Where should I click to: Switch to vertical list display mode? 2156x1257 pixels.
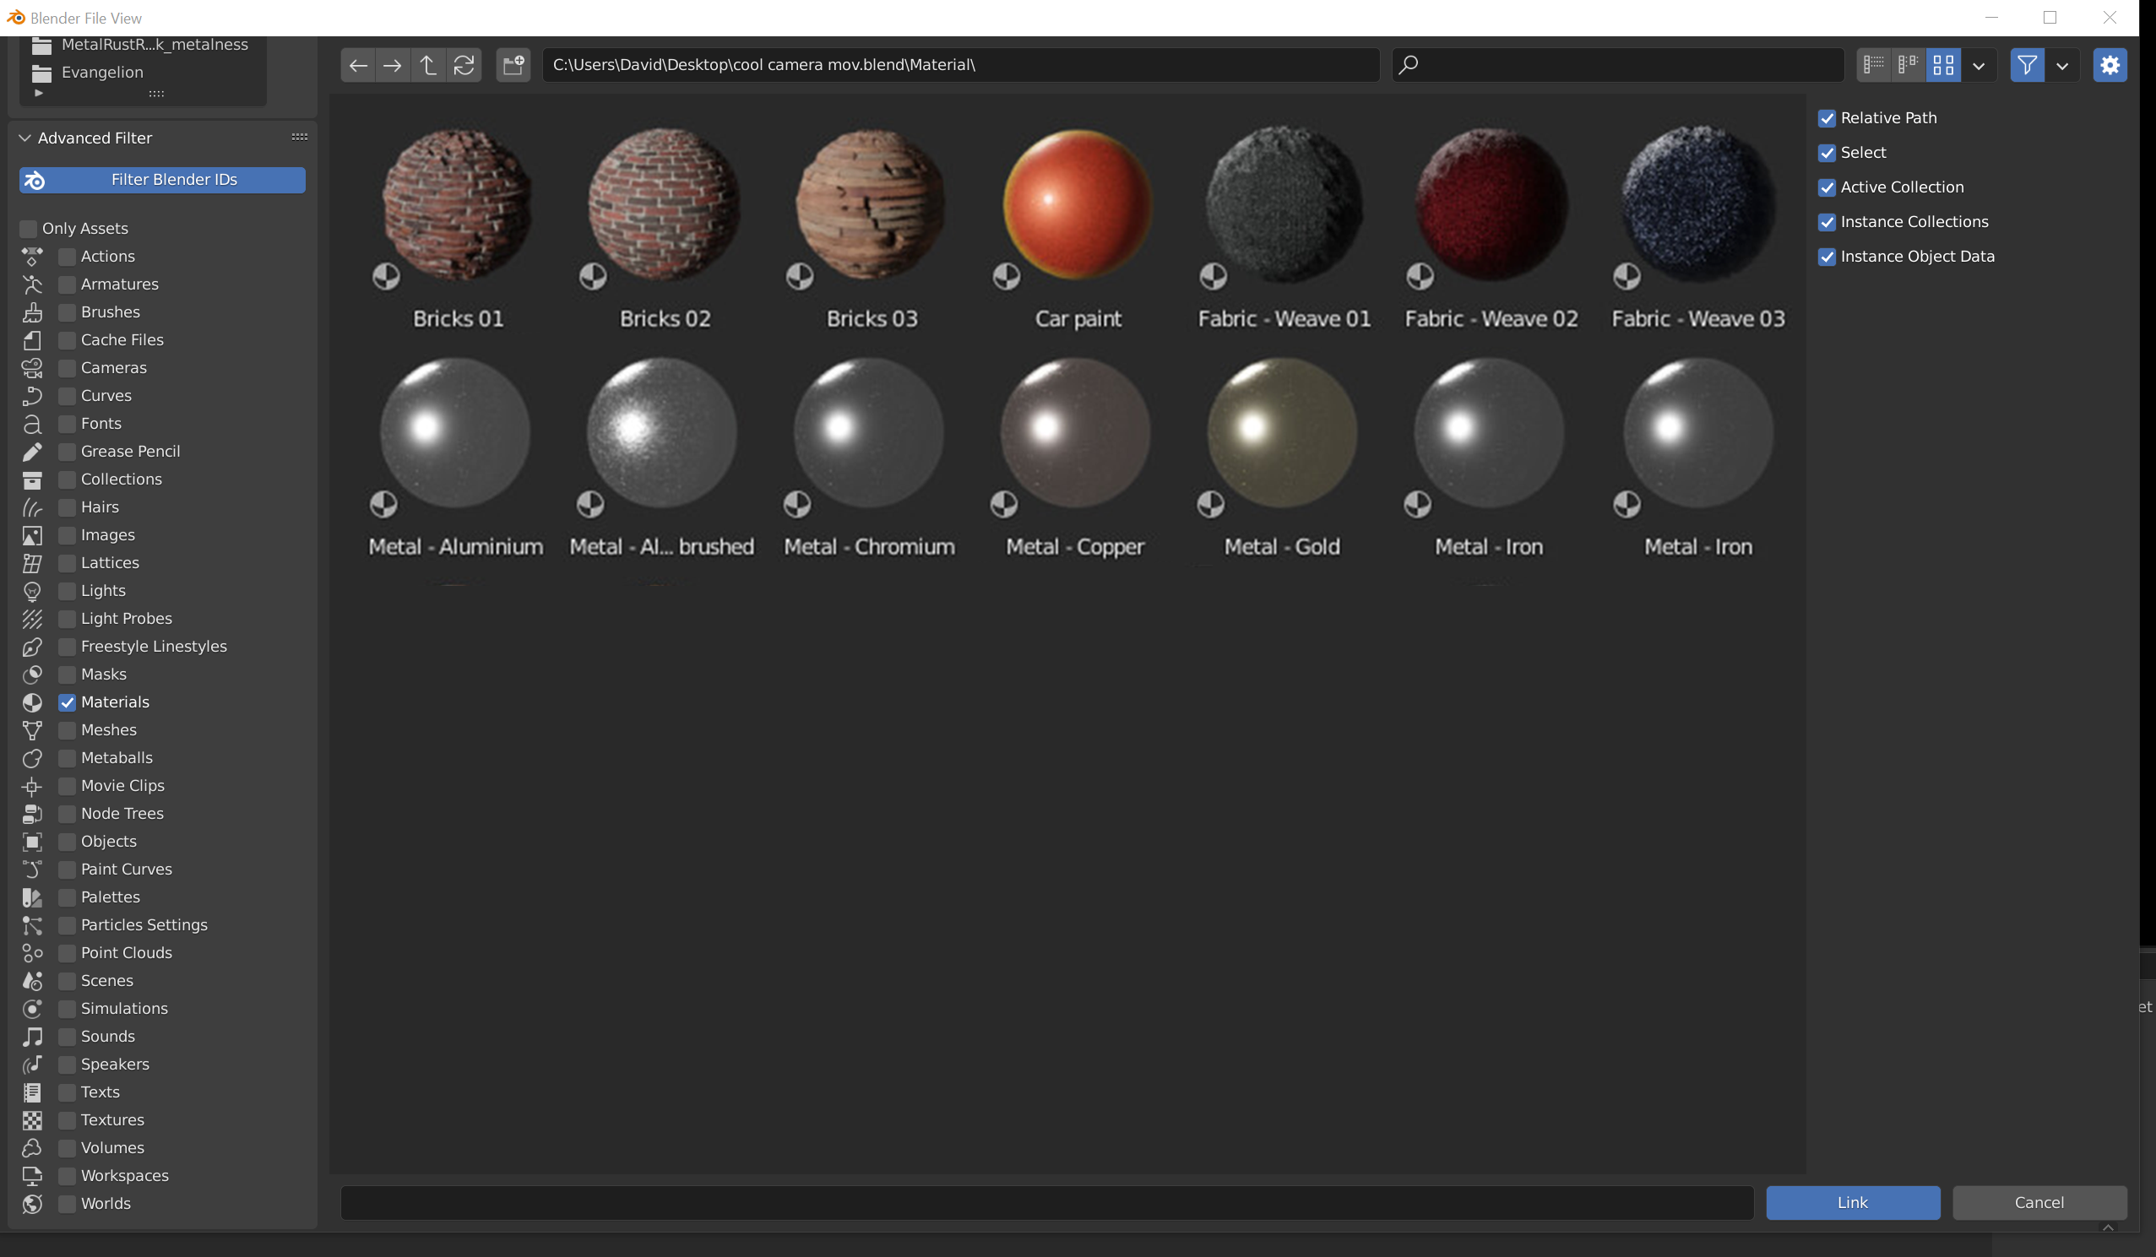pos(1874,65)
